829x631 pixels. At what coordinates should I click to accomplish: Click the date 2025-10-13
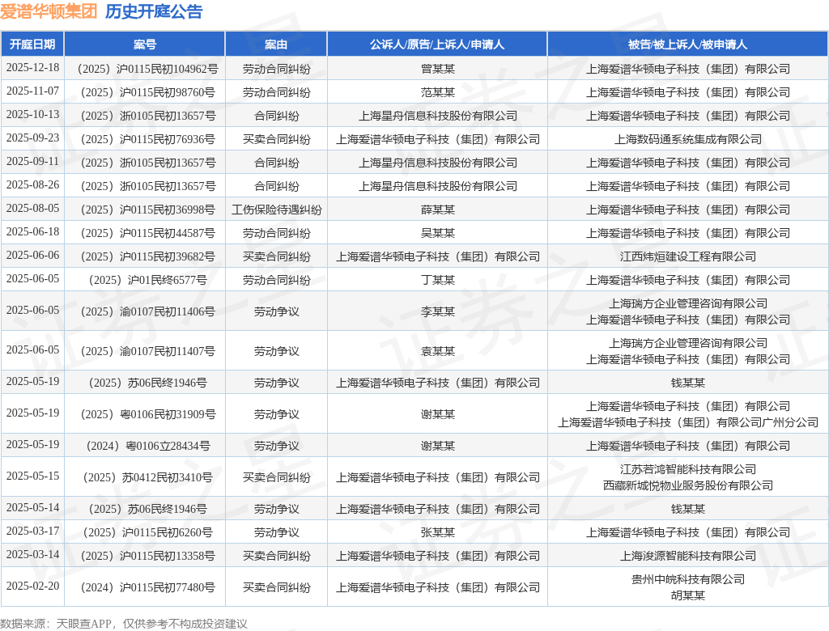(x=32, y=114)
